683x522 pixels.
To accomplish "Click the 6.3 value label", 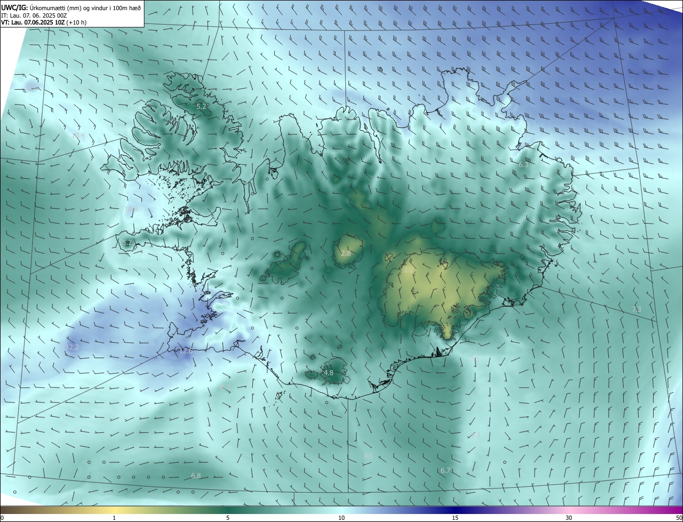I will click(523, 165).
